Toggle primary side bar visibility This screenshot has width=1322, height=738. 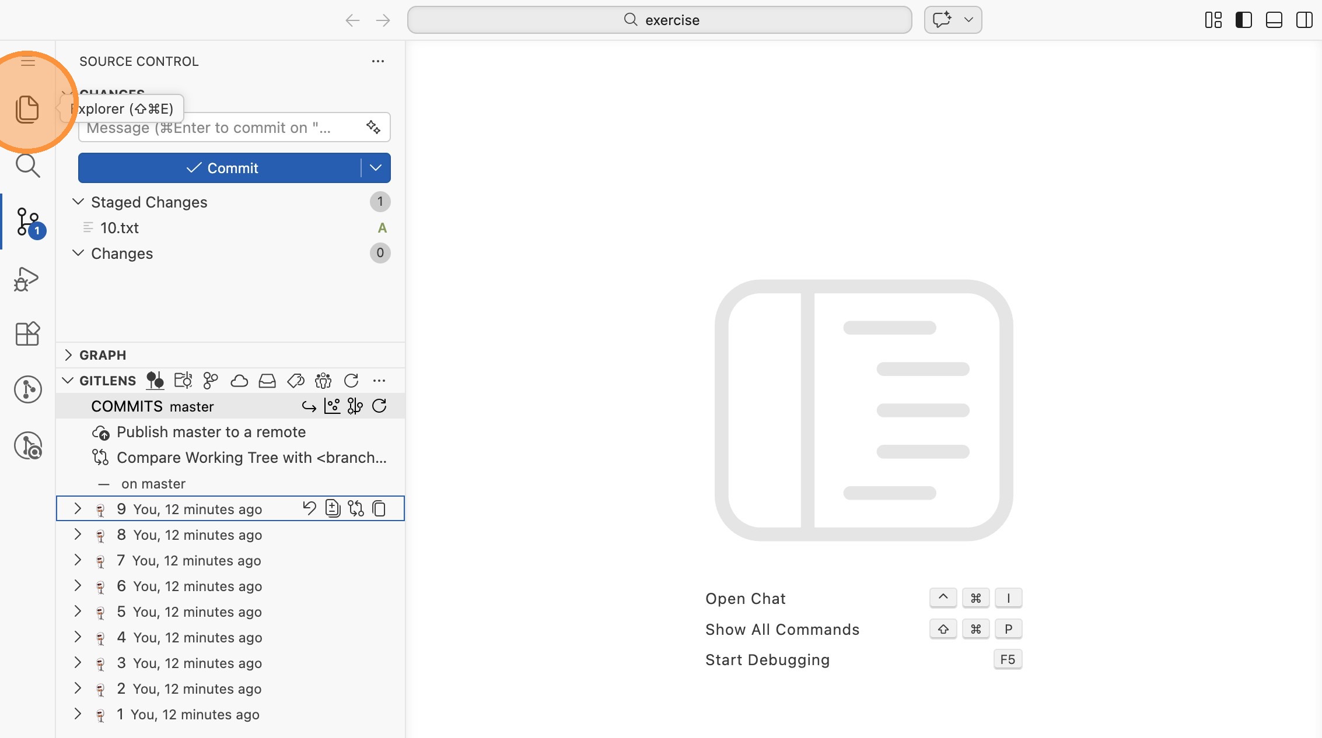point(1243,20)
